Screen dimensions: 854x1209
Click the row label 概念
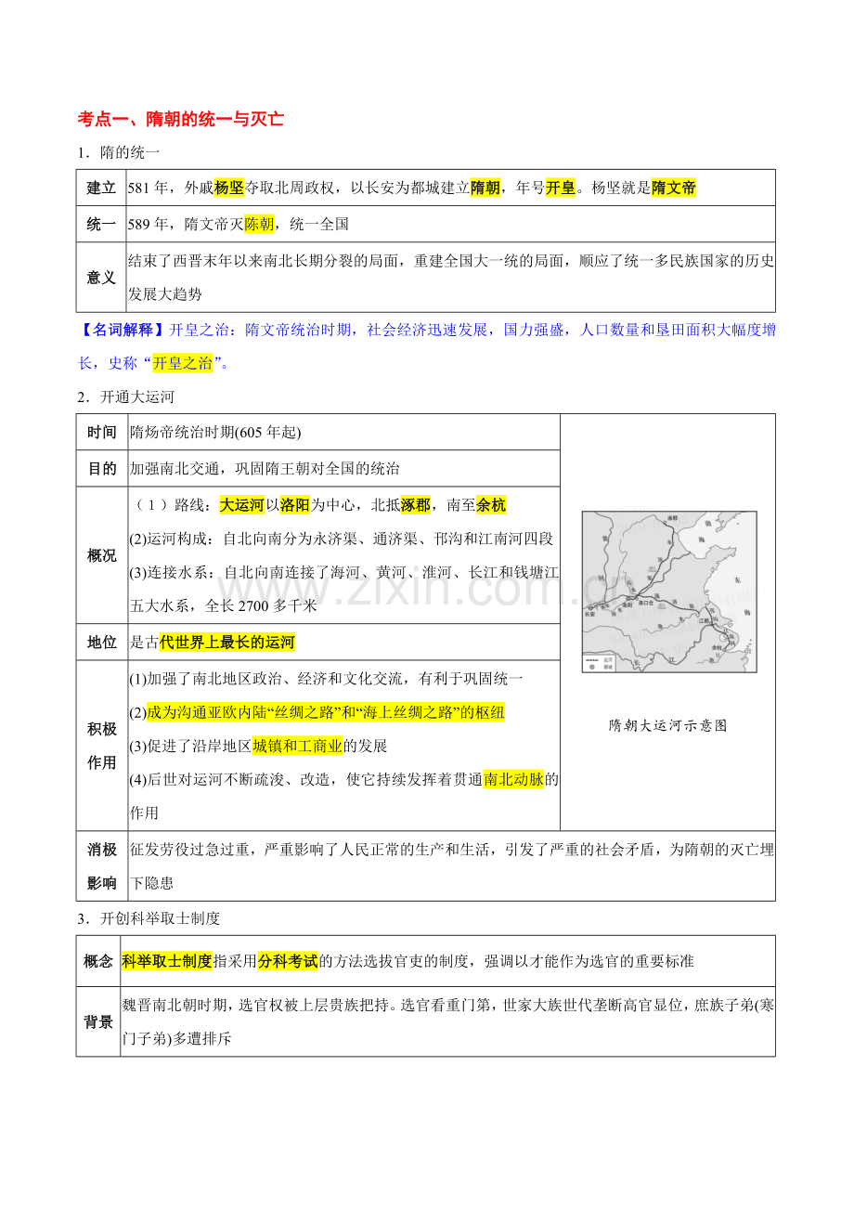click(98, 961)
